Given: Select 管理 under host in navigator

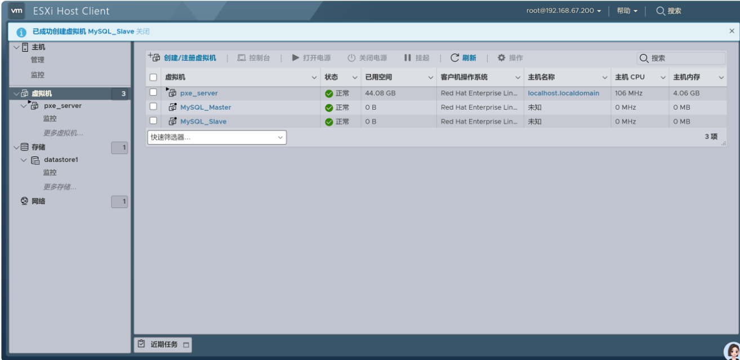Looking at the screenshot, I should [38, 60].
